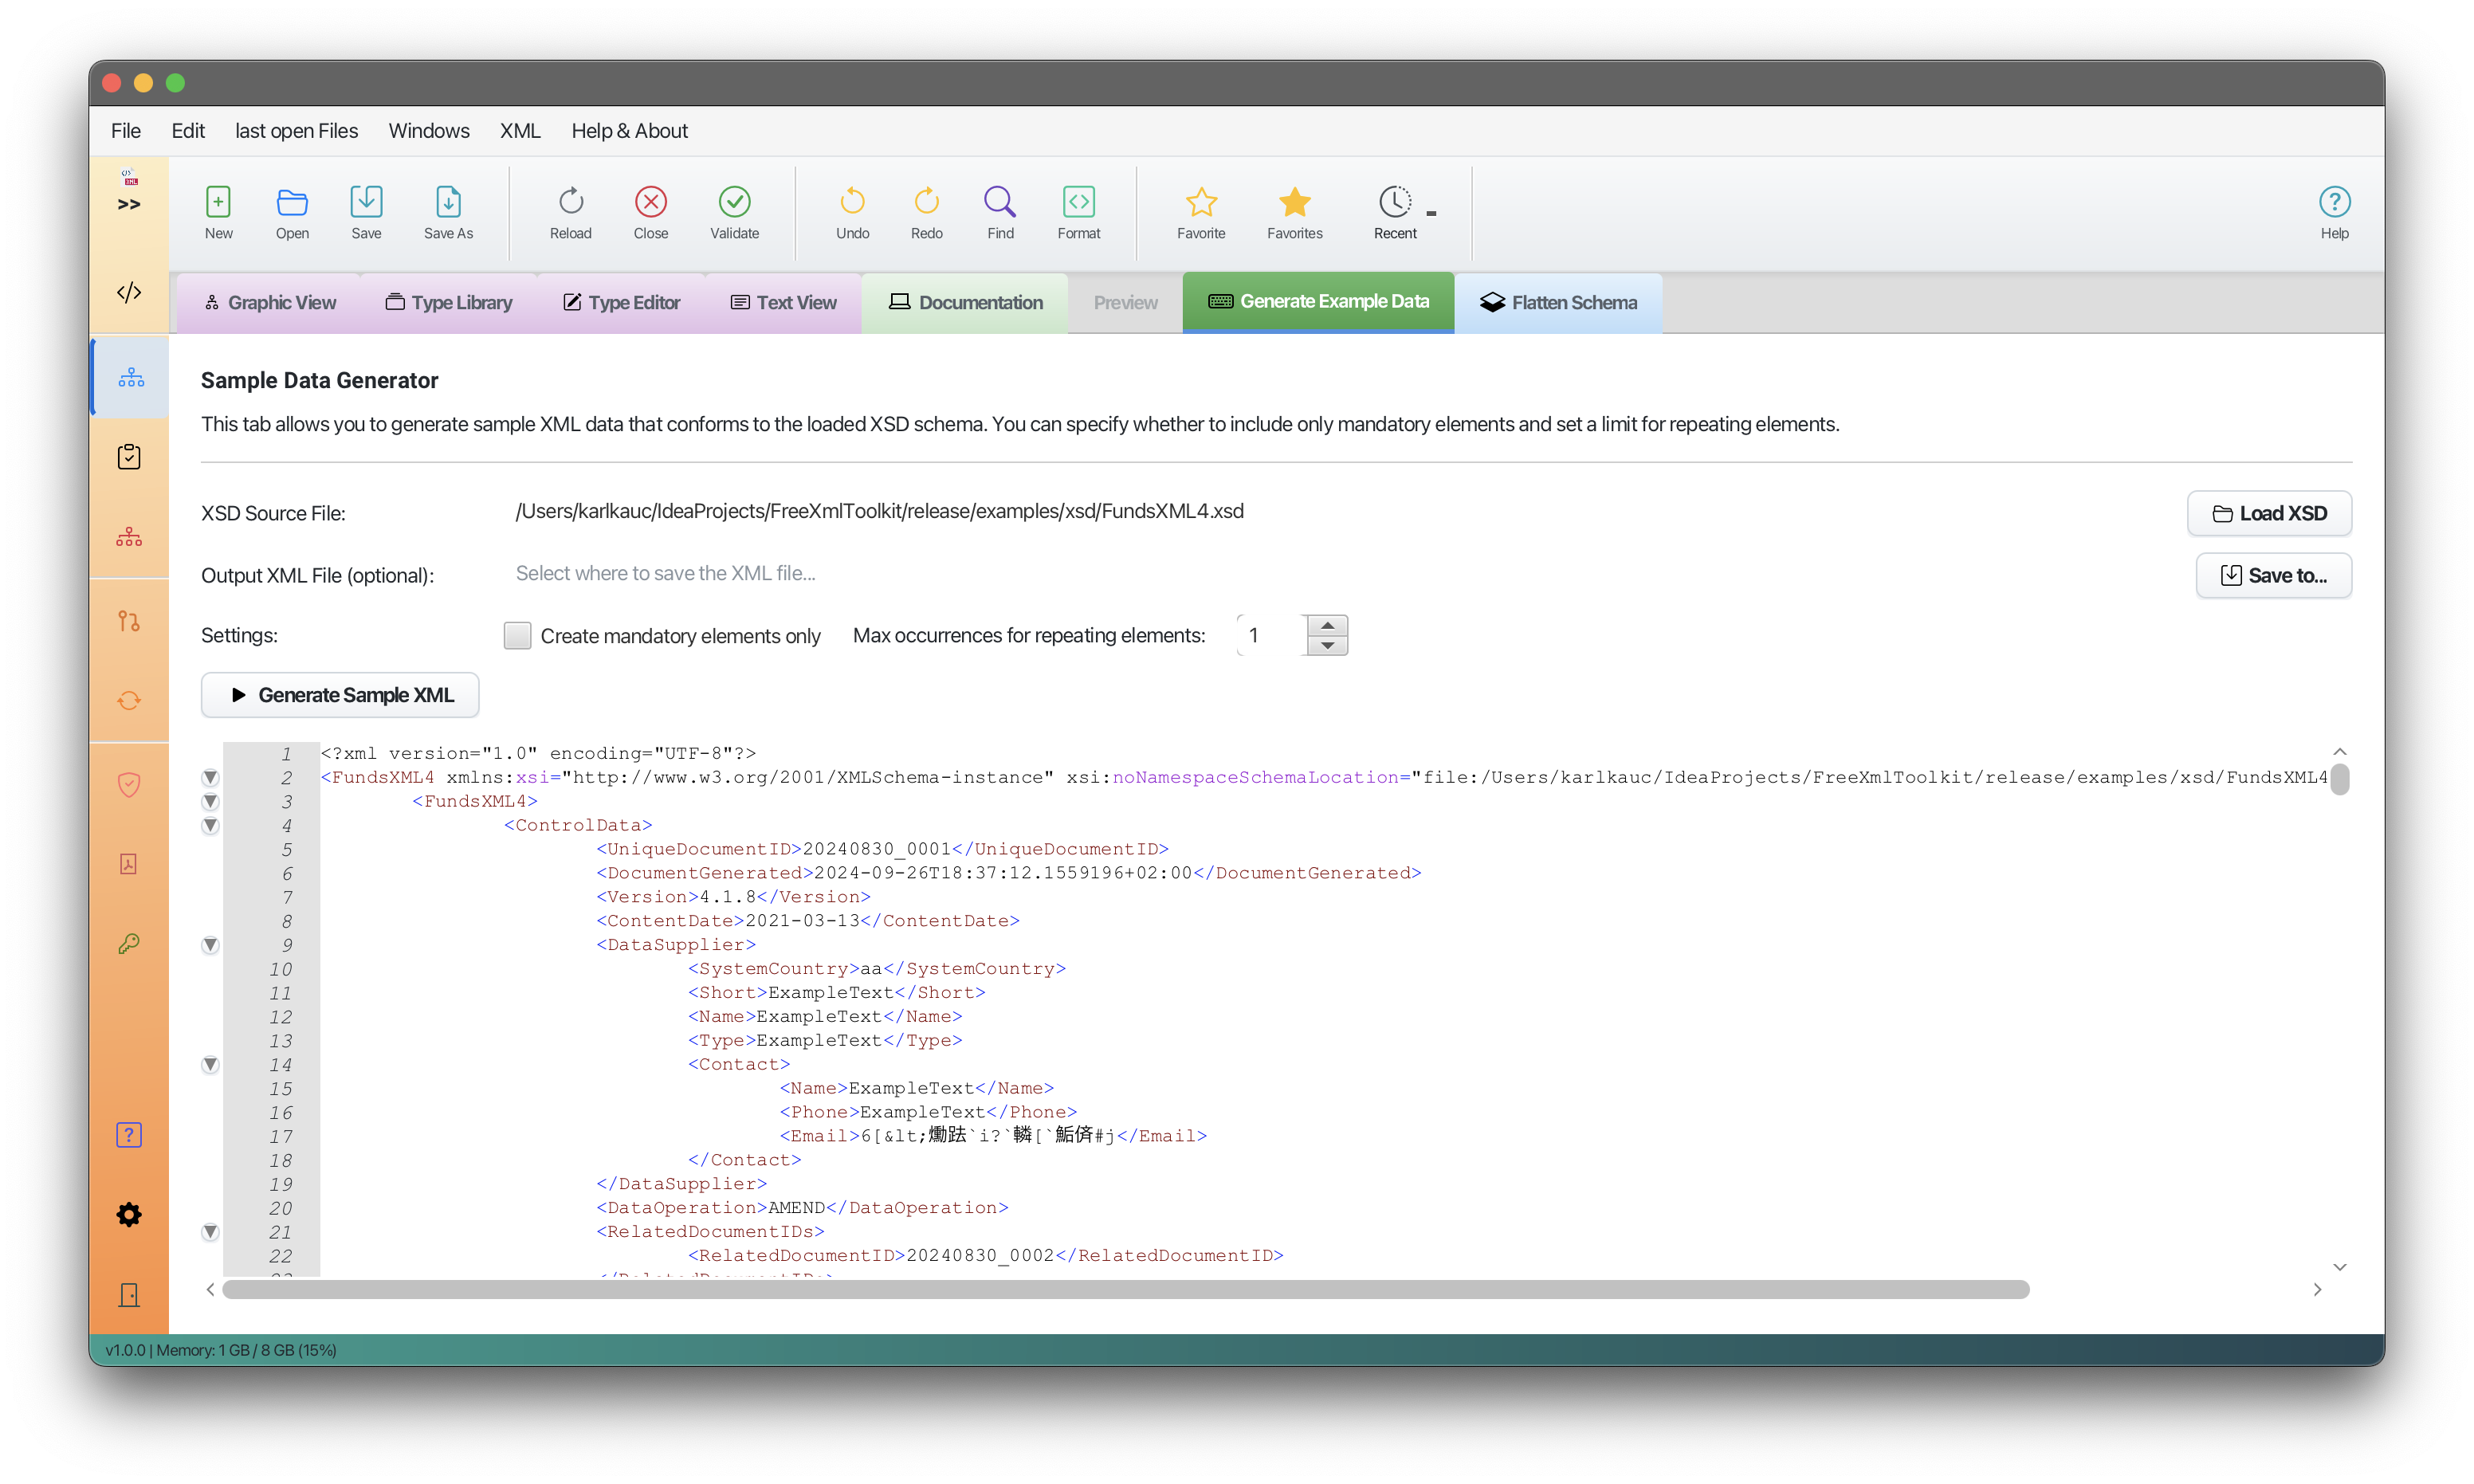Select the validation clipboard icon in sidebar
The image size is (2474, 1484).
129,456
